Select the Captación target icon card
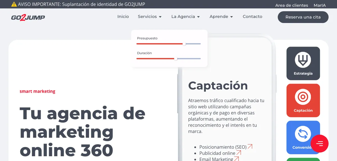 point(303,100)
